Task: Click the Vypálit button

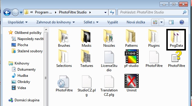Action: [113, 22]
